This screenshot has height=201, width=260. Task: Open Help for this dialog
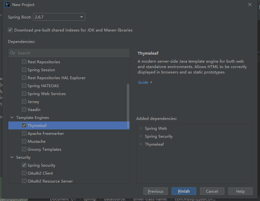(x=240, y=191)
